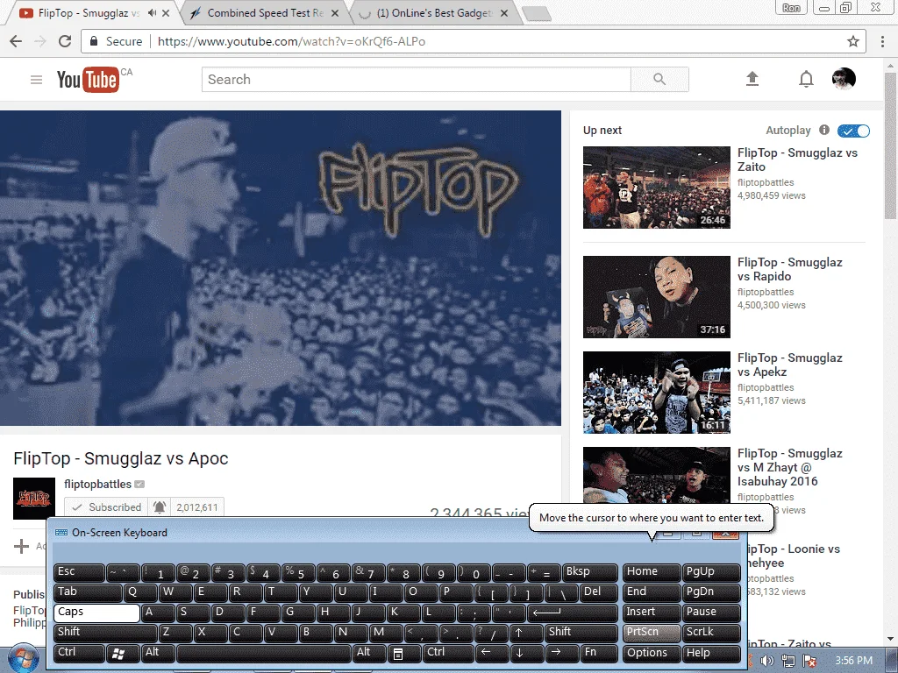Click the search magnifier button
This screenshot has height=673, width=898.
point(659,79)
